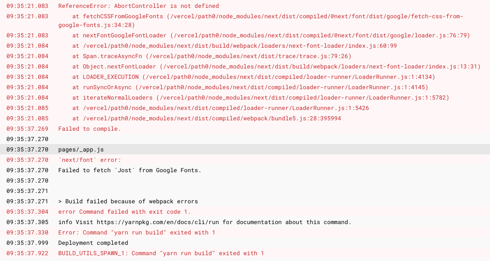Select the runSyncOrAsync log line
The height and width of the screenshot is (261, 490).
point(245,87)
